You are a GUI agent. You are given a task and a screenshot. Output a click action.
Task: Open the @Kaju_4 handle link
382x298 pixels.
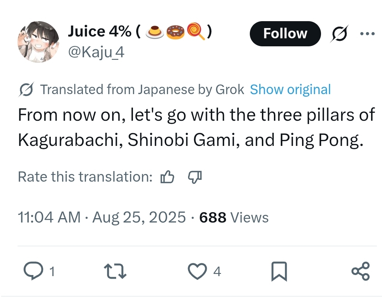click(96, 53)
